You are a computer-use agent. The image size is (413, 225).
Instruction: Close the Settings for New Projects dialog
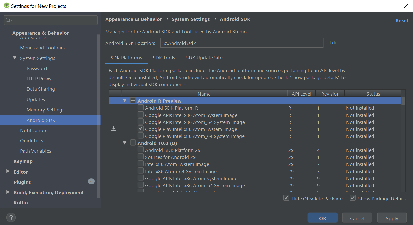click(406, 6)
